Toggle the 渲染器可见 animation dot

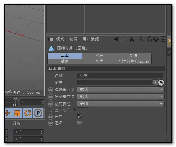[51, 97]
